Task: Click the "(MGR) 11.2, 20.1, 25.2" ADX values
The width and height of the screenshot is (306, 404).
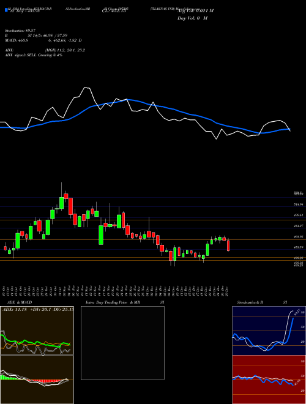Action: coord(65,50)
